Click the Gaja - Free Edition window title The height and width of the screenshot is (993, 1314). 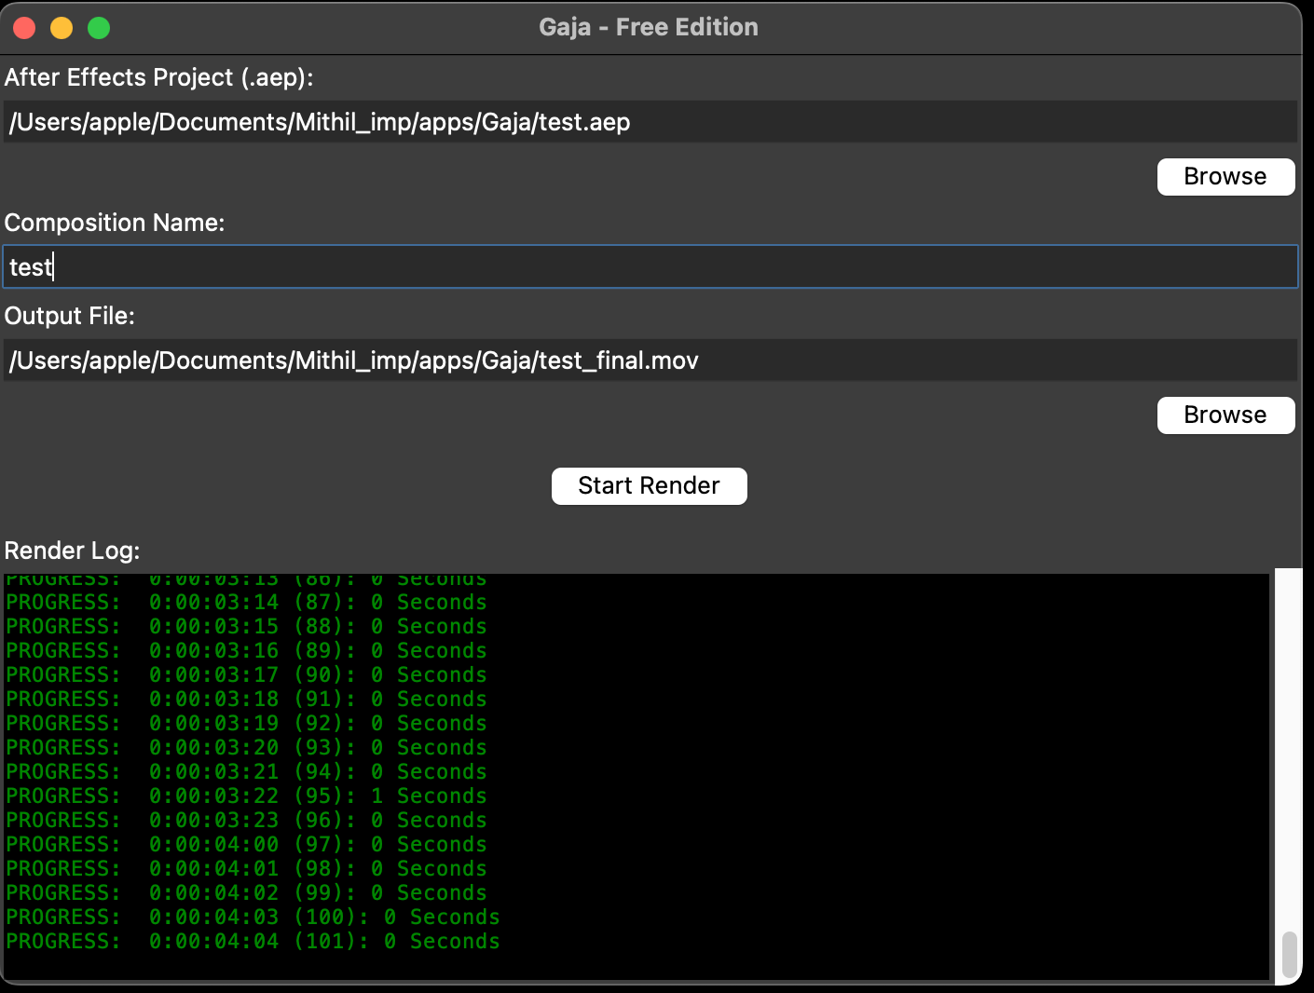point(649,27)
